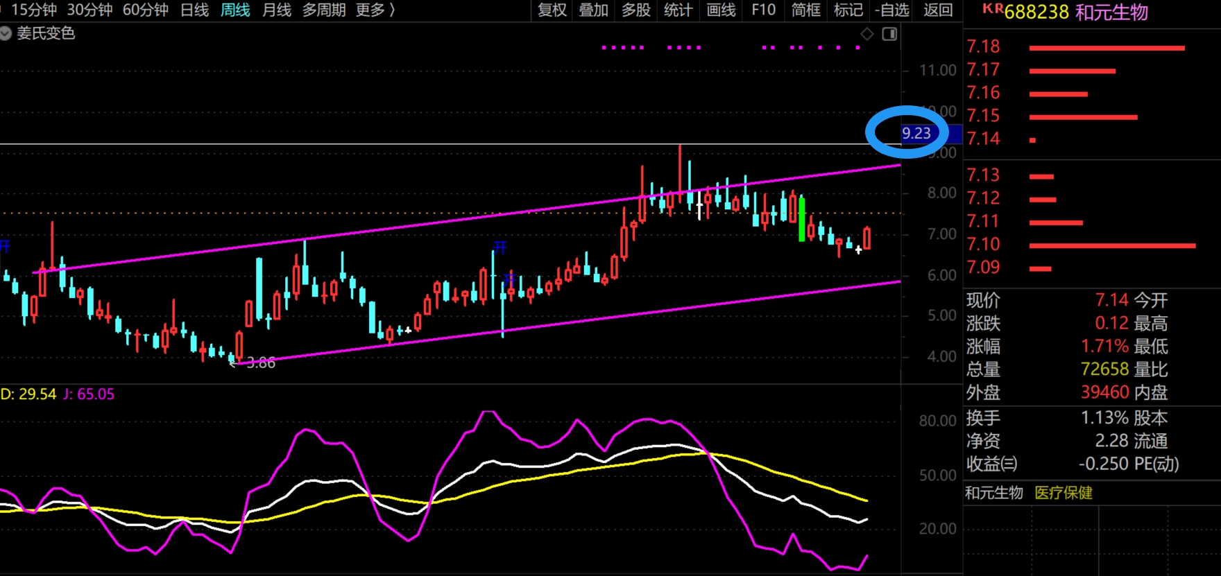1221x576 pixels.
Task: Click the diamond icon above the chart
Action: click(867, 34)
